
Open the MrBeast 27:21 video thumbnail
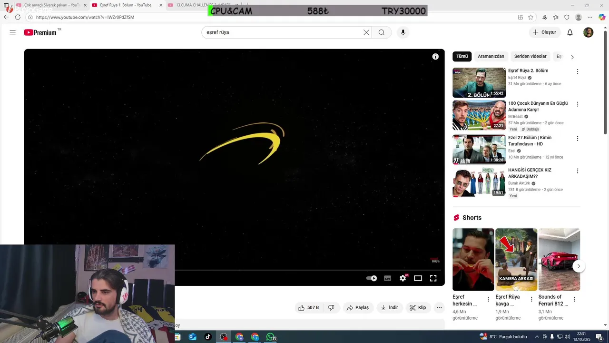479,115
